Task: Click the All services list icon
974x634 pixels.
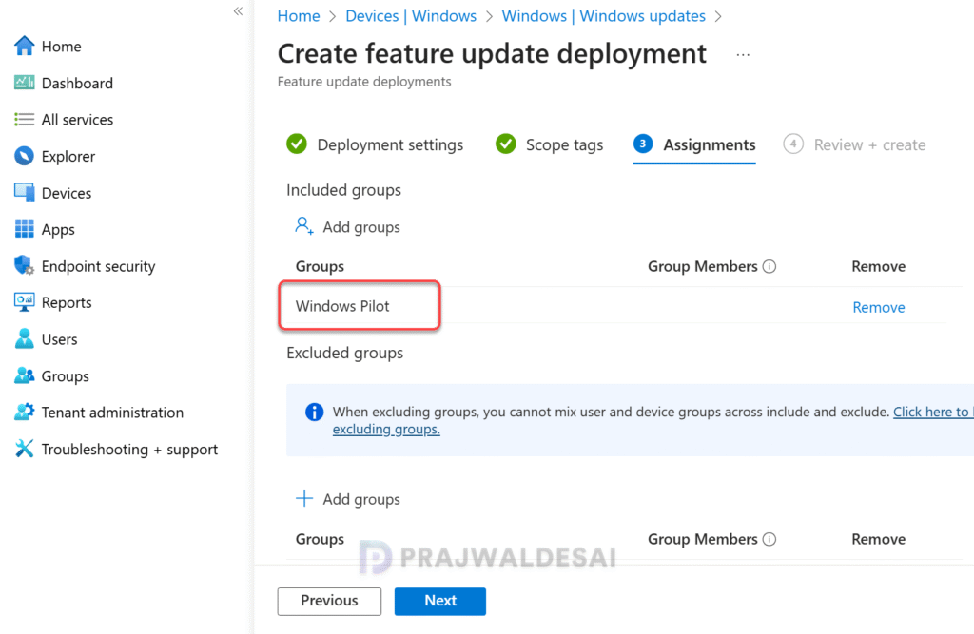Action: point(24,119)
